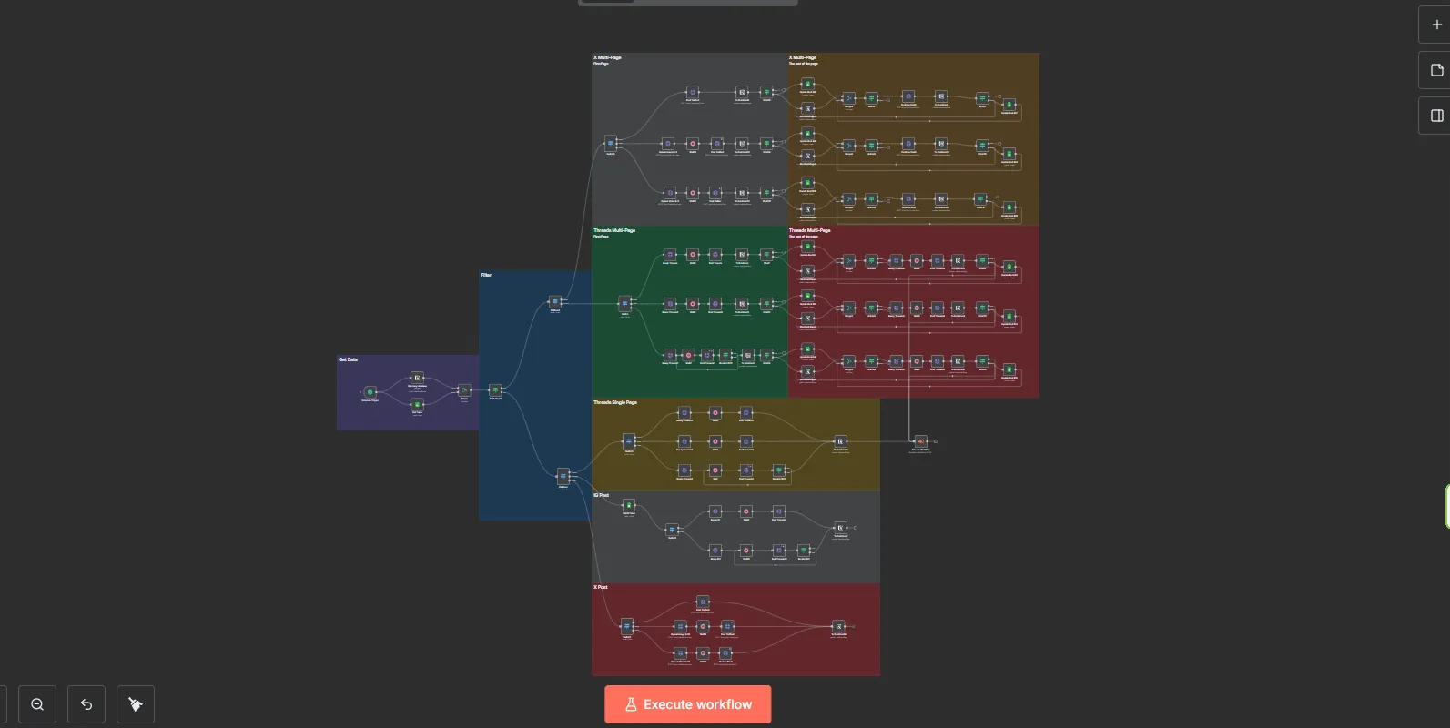Screen dimensions: 1450x728
Task: Click the tidy up workflow broom icon
Action: (x=136, y=704)
